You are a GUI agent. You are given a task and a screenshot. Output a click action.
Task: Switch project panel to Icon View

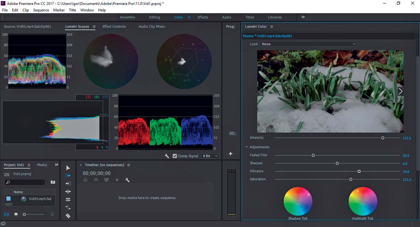point(16,214)
